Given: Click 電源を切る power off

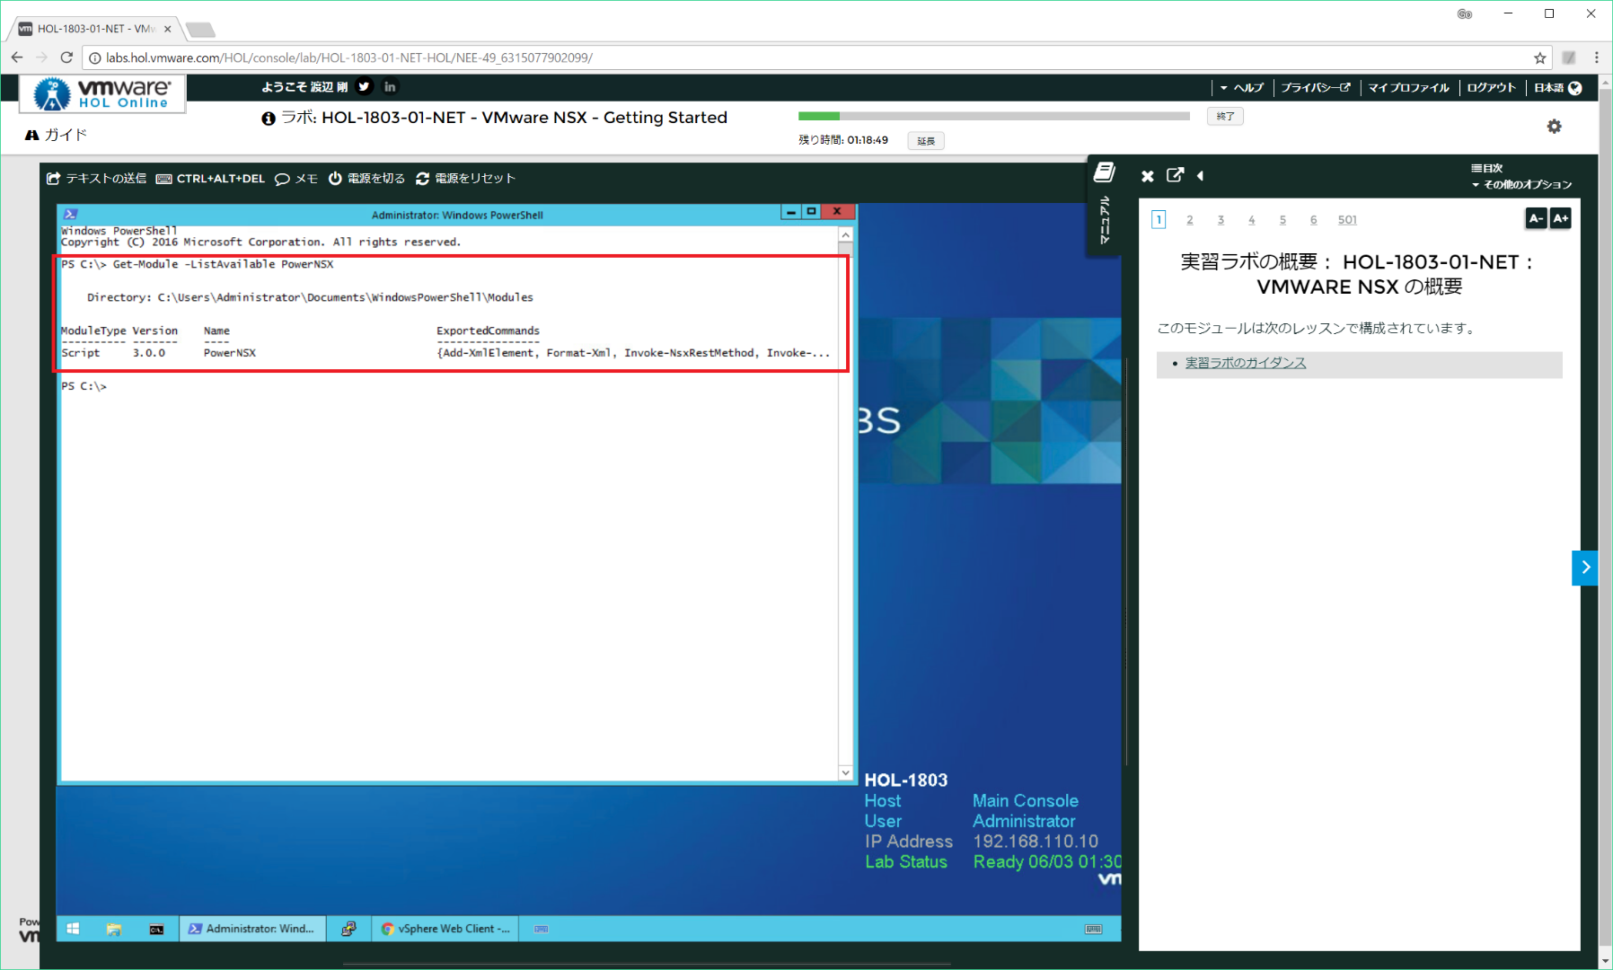Looking at the screenshot, I should pyautogui.click(x=366, y=179).
